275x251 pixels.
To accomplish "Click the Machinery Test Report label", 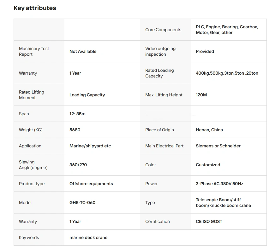I will [34, 51].
